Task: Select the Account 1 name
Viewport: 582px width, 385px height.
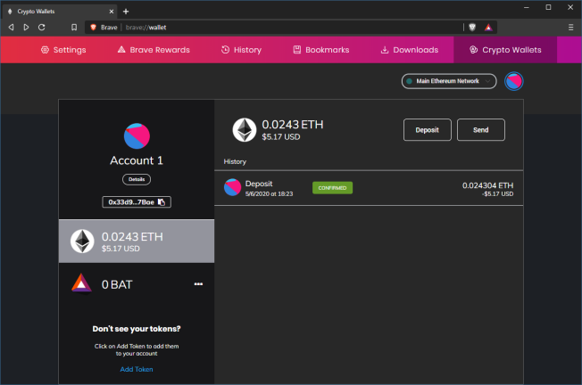Action: (x=137, y=160)
